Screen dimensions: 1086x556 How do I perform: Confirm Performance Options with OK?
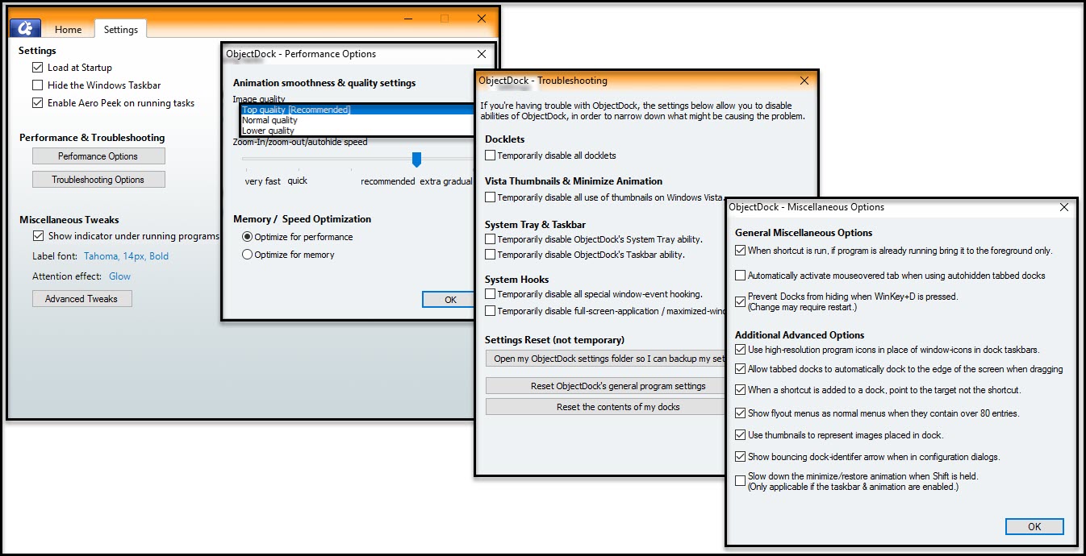(x=449, y=300)
